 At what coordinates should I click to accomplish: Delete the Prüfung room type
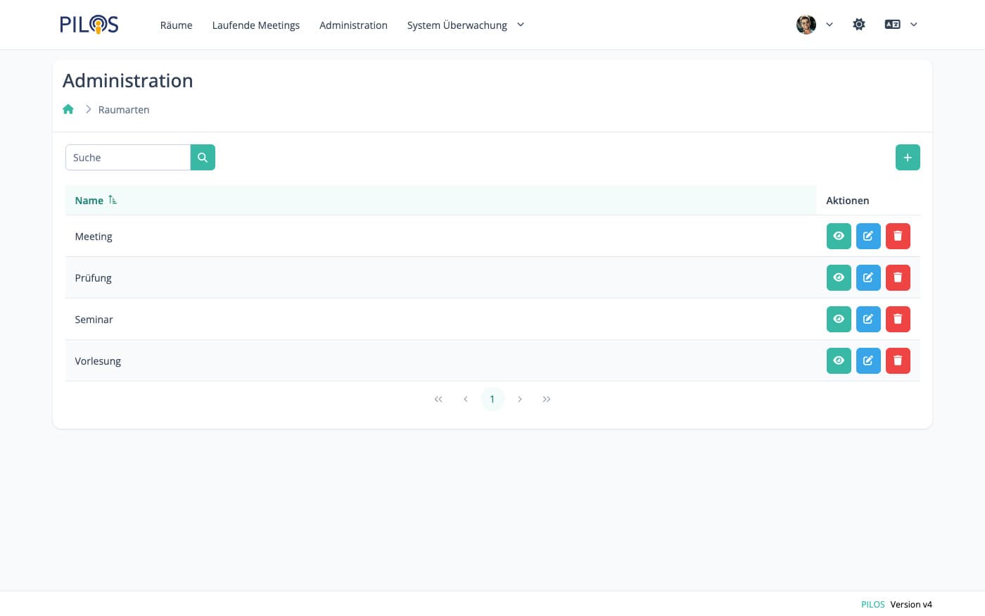897,278
